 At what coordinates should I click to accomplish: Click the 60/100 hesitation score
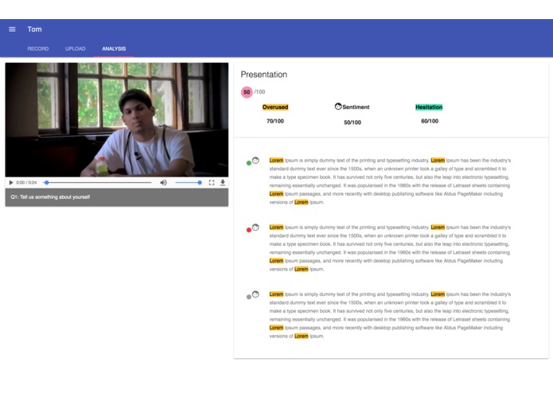[x=430, y=121]
